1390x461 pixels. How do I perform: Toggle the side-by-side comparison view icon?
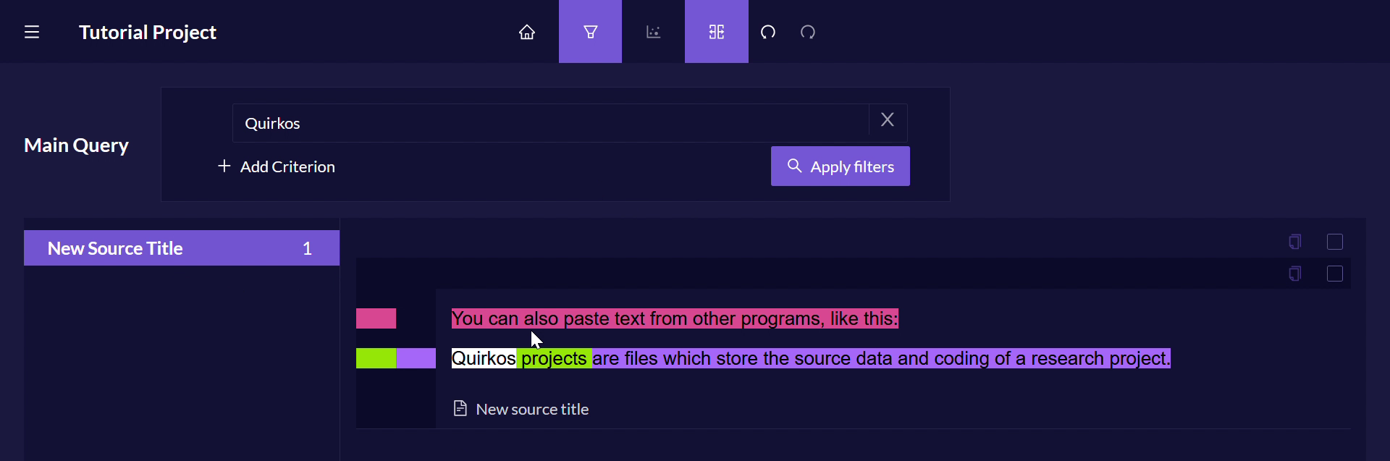pos(716,32)
